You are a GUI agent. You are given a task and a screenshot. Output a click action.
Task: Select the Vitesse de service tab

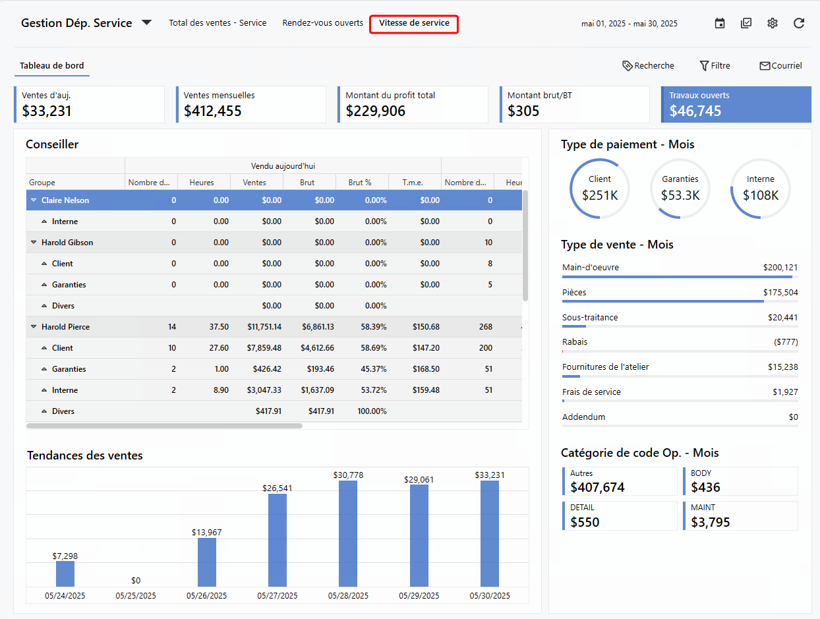414,24
